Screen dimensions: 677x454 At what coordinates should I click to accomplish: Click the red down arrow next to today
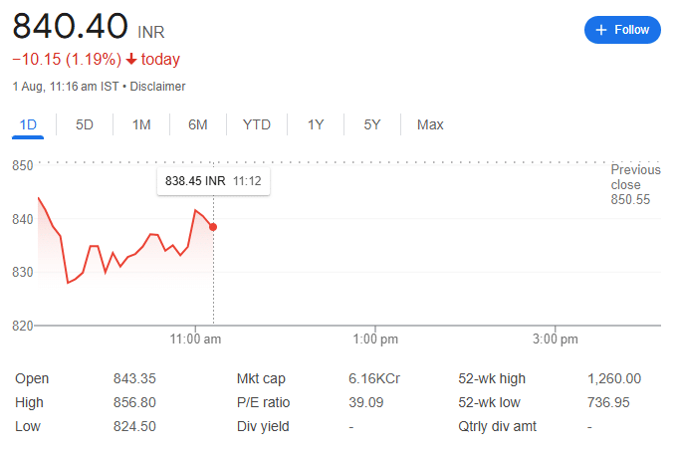[130, 60]
